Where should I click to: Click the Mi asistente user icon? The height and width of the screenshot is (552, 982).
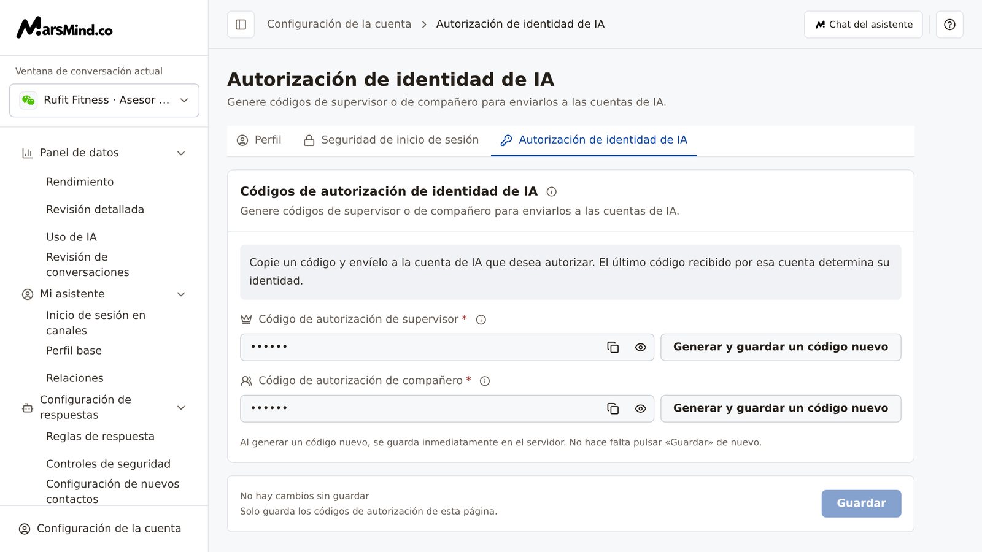pyautogui.click(x=27, y=294)
